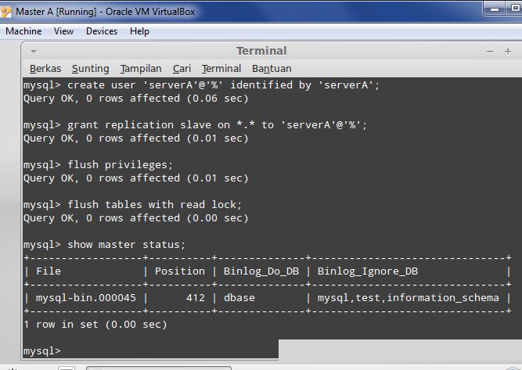Click the Position column header
The width and height of the screenshot is (522, 370).
(180, 271)
